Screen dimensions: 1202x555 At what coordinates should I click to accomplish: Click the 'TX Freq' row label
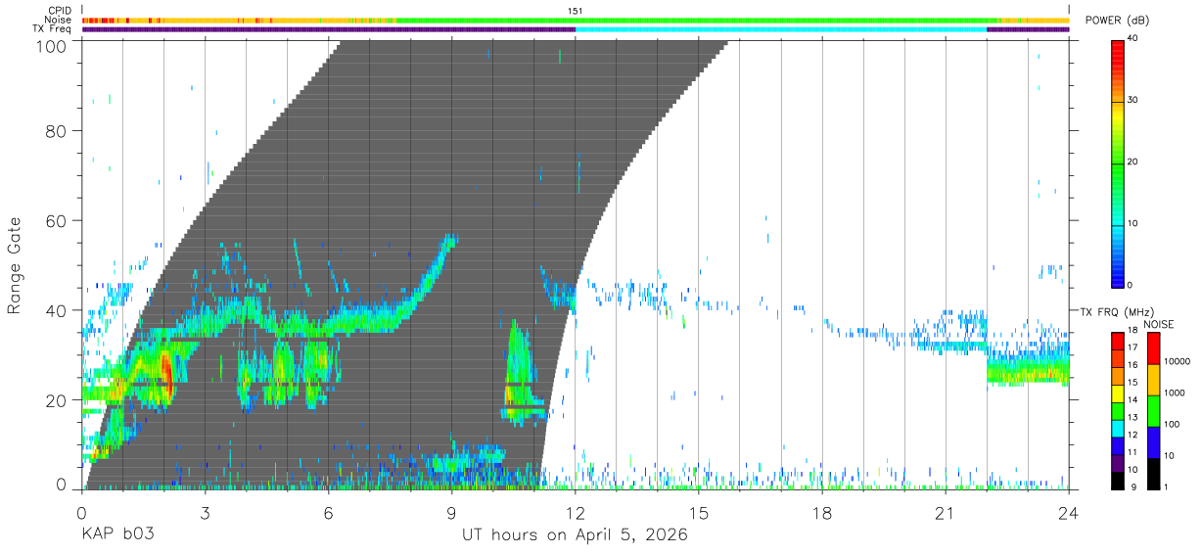[52, 29]
